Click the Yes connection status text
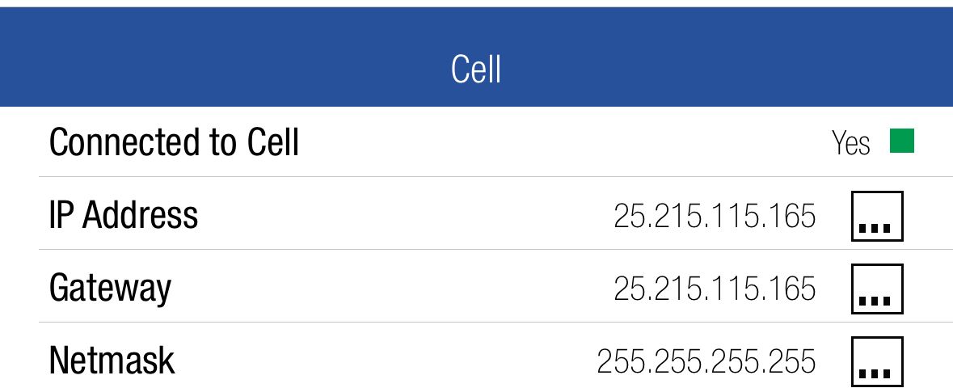953x388 pixels. (x=850, y=144)
